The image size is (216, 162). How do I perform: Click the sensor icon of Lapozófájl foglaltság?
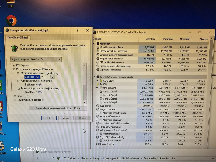coord(98,70)
